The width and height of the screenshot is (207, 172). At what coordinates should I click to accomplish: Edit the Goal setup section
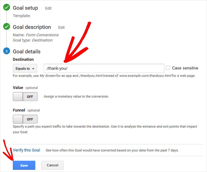click(48, 8)
